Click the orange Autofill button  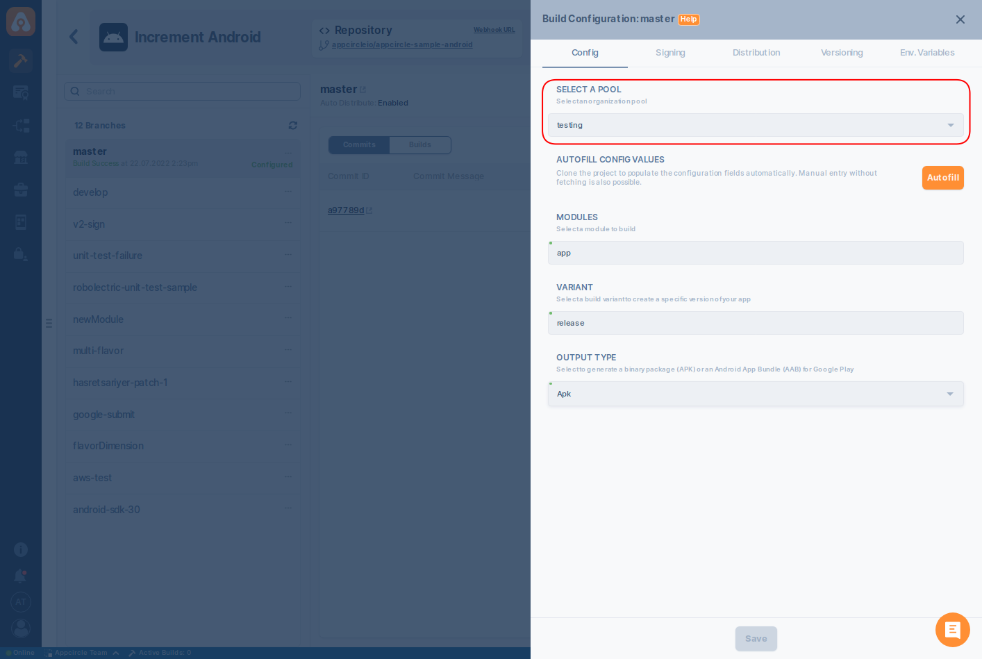point(943,178)
